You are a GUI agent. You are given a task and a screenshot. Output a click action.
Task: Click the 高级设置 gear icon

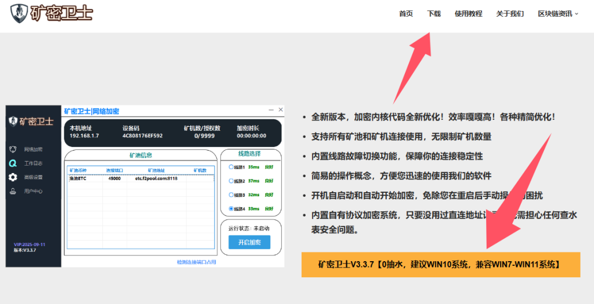click(x=13, y=177)
